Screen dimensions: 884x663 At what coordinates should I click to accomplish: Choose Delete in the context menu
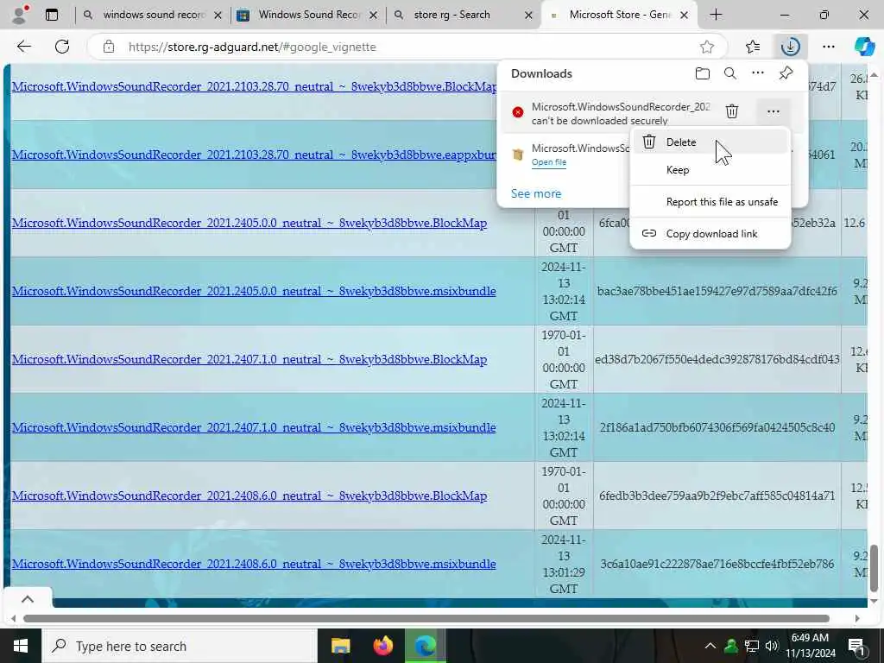(710, 142)
